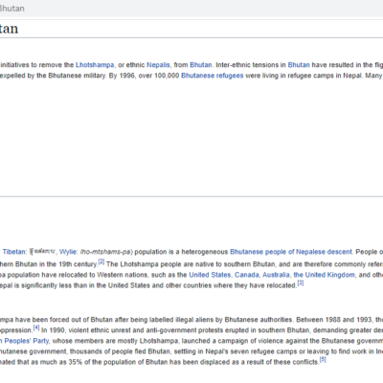383x383 pixels.
Task: Open Bhutanese people of Nepalese descent link
Action: [291, 252]
